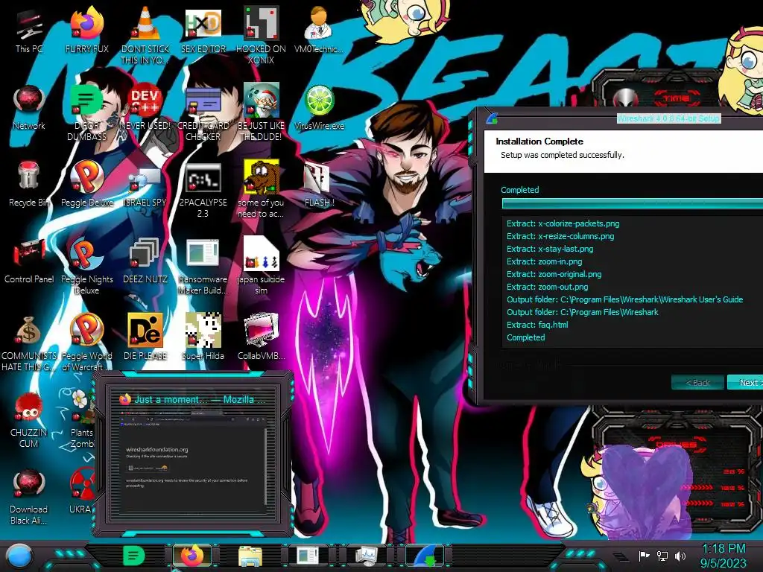The width and height of the screenshot is (763, 572).
Task: Click the Wireshark 4.0.8 64-bit Setup title bar
Action: pos(668,118)
